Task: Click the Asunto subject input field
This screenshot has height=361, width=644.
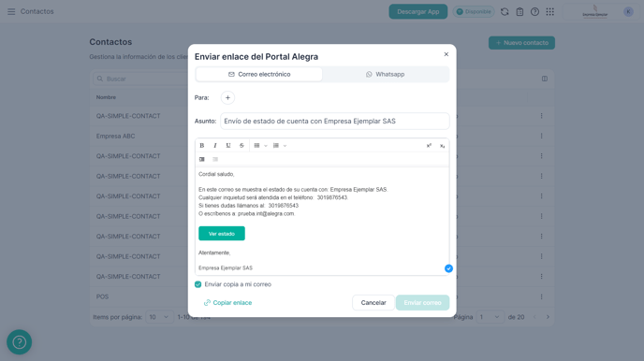Action: pyautogui.click(x=335, y=121)
